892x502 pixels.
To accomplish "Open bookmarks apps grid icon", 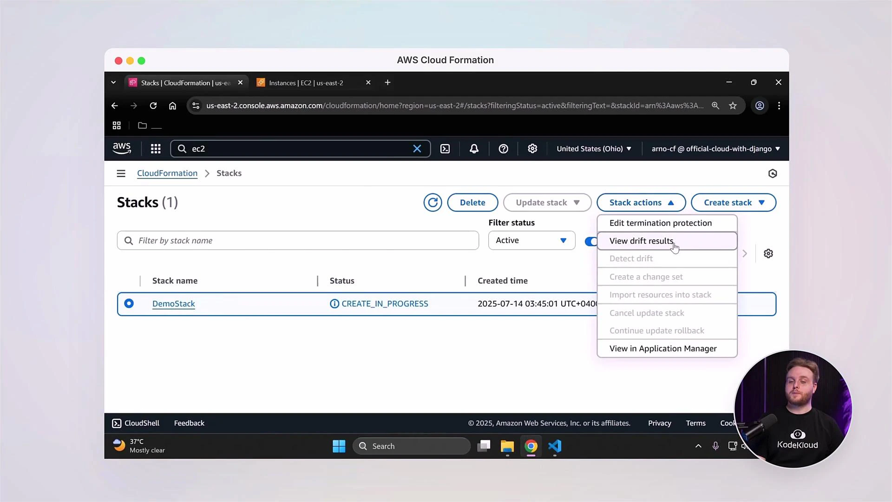I will (117, 125).
